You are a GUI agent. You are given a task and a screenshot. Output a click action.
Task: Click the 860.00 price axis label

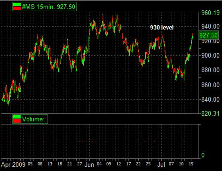pyautogui.click(x=210, y=85)
